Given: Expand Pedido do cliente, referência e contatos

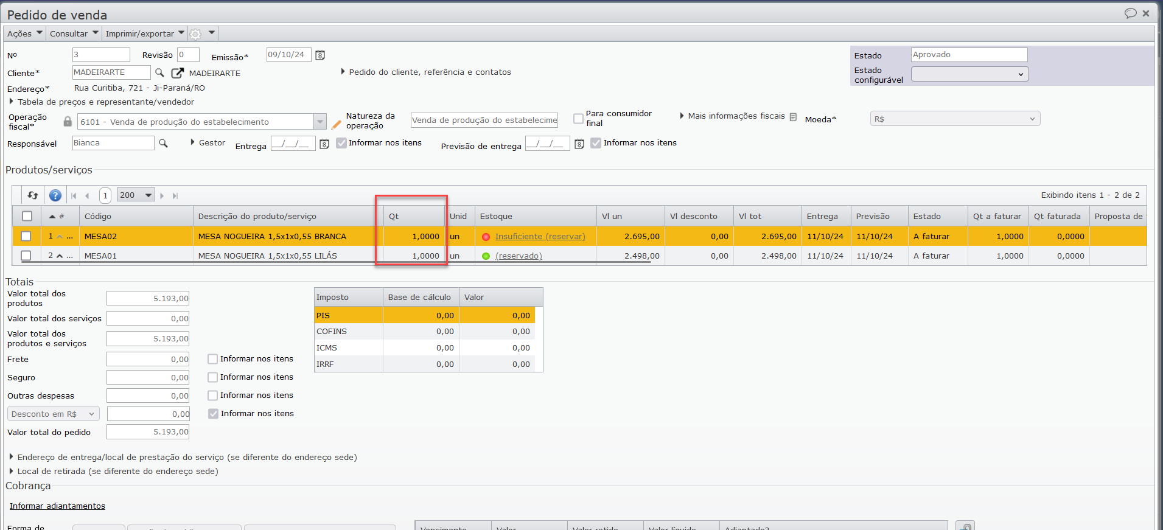Looking at the screenshot, I should pyautogui.click(x=426, y=72).
